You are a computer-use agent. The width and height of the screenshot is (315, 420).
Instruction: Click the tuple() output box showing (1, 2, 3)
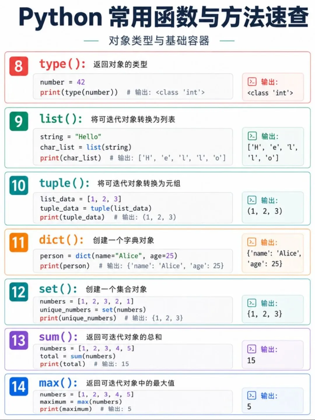click(x=273, y=207)
